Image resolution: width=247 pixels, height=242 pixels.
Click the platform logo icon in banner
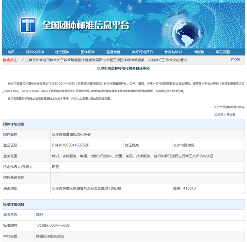click(x=28, y=25)
